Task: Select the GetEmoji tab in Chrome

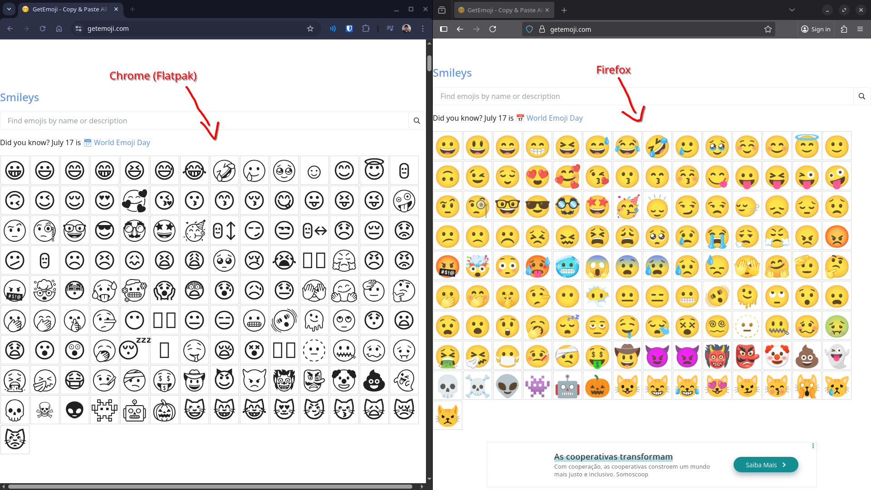Action: 68,9
